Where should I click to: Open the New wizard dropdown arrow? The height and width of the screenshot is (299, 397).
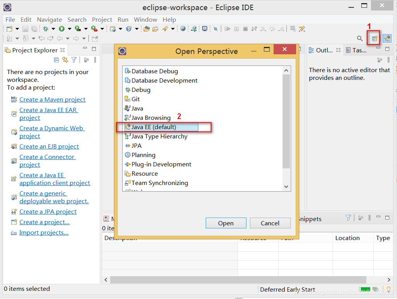[x=17, y=29]
